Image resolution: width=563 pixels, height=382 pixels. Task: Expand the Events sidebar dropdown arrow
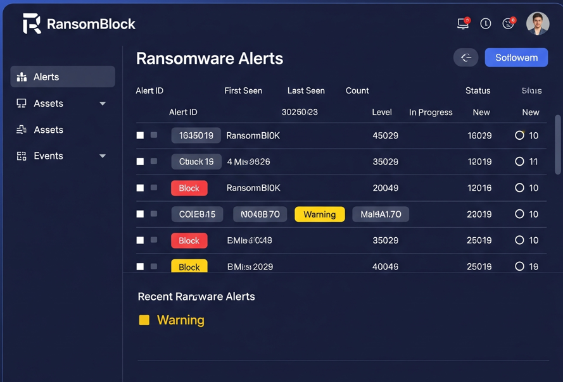coord(103,156)
